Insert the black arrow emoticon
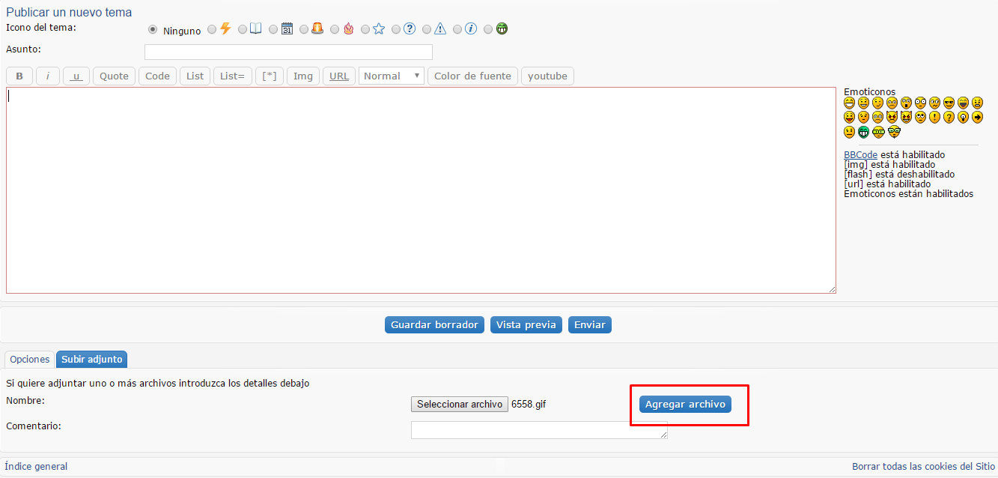The image size is (998, 478). (977, 118)
